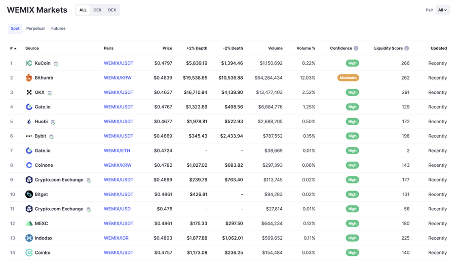
Task: Open KuCoin WEMIX/USDT pair link
Action: [119, 63]
